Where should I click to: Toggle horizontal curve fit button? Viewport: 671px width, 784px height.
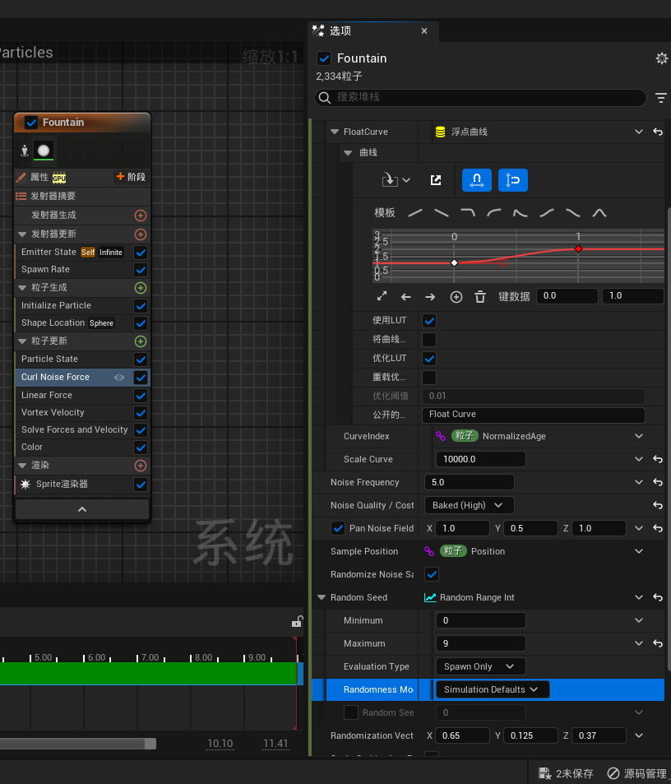(477, 180)
